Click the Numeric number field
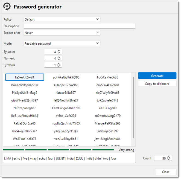Screen dimensions: 181x180 click(53, 58)
